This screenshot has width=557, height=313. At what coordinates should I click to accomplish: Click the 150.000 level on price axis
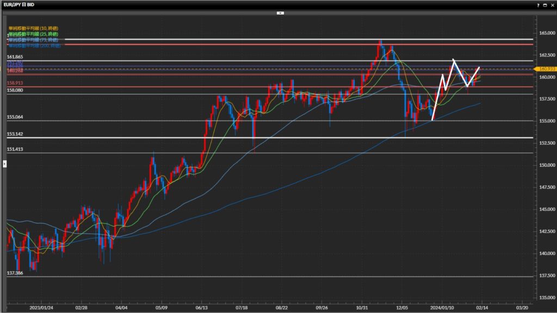click(544, 165)
